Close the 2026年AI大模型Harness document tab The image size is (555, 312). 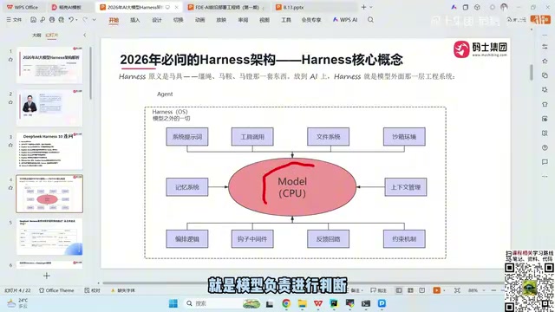click(177, 7)
